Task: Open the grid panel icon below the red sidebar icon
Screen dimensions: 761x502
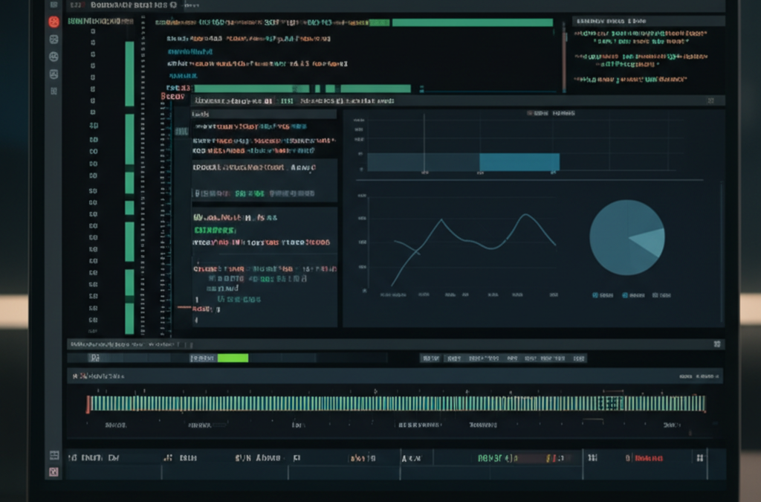Action: click(54, 39)
